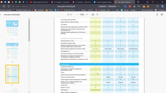Click the Напечатать button
Viewport: 166px width, 93px height.
coord(112,6)
